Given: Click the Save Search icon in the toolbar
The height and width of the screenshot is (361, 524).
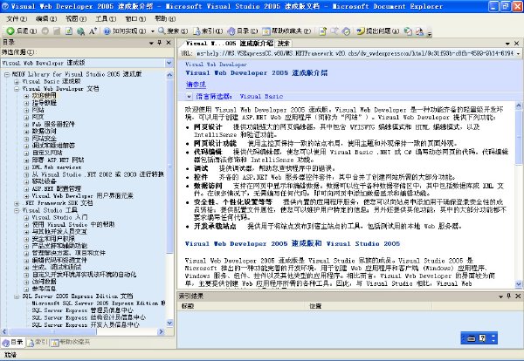Looking at the screenshot, I should pos(334,31).
